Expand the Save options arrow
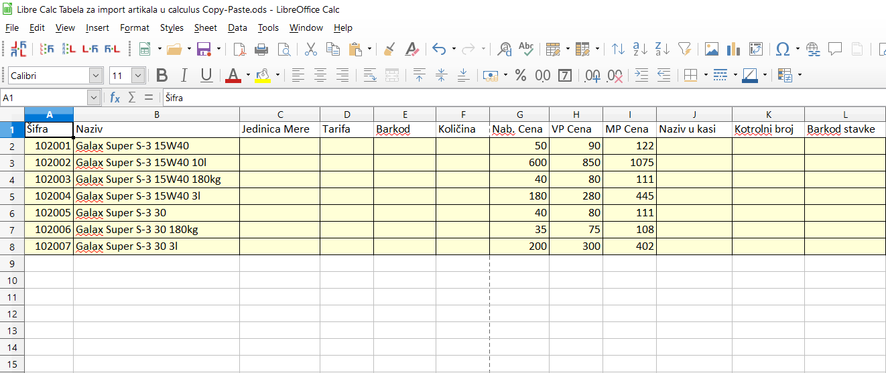Screen dimensions: 886x373 (218, 49)
